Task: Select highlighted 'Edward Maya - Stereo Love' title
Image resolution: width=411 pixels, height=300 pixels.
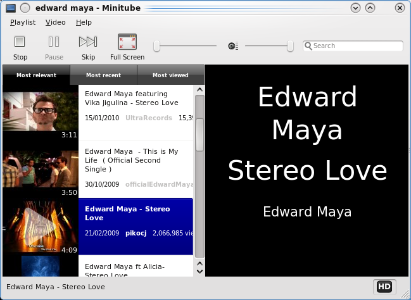Action: (x=127, y=213)
